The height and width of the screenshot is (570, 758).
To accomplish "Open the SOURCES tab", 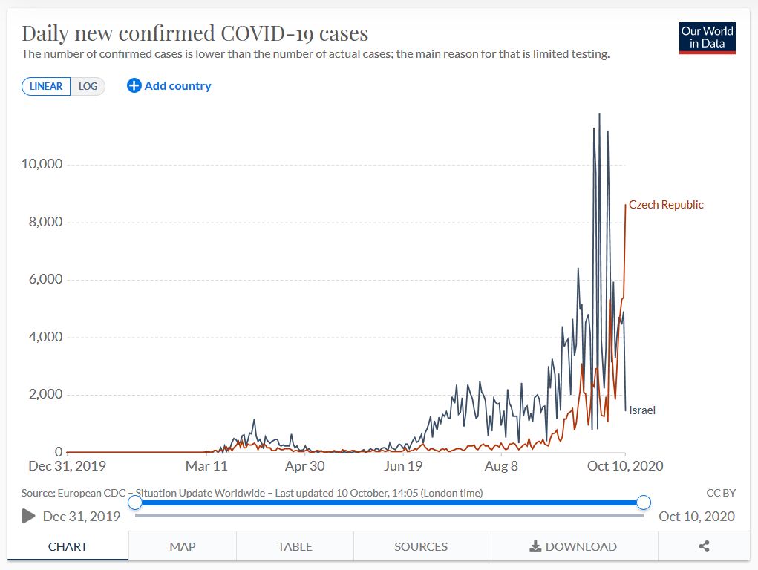I will [421, 546].
